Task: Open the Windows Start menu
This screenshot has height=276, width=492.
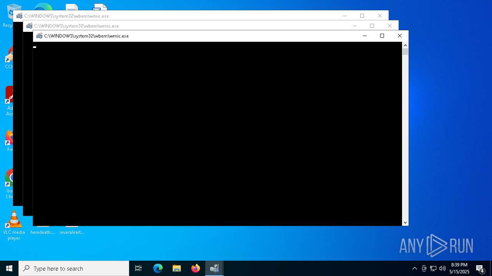Action: click(9, 268)
